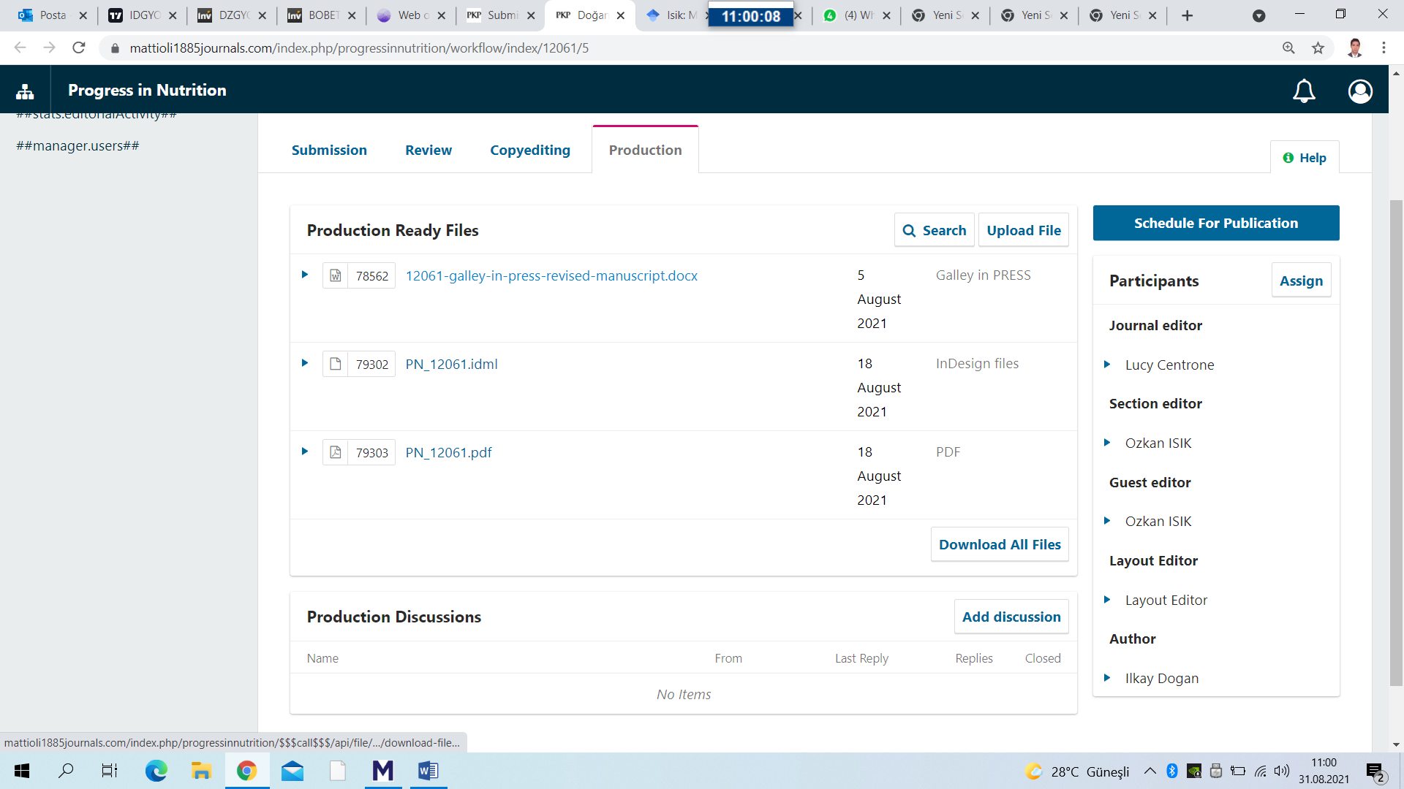Switch to the Copyediting tab
1404x789 pixels.
coord(529,150)
